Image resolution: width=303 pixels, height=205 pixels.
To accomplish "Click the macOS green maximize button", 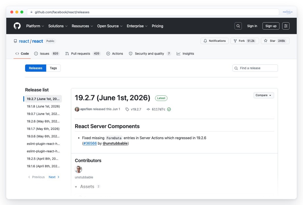I will [22, 12].
